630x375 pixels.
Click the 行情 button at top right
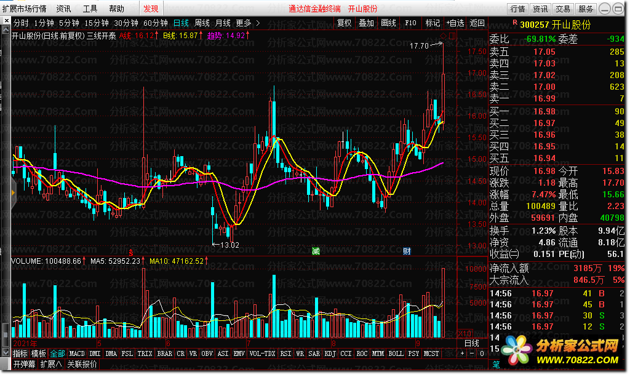518,9
